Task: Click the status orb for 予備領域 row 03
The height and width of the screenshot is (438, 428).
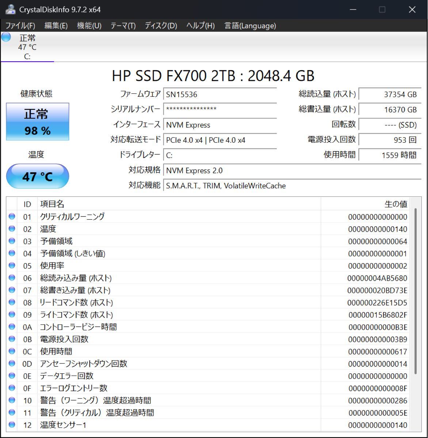Action: 12,241
